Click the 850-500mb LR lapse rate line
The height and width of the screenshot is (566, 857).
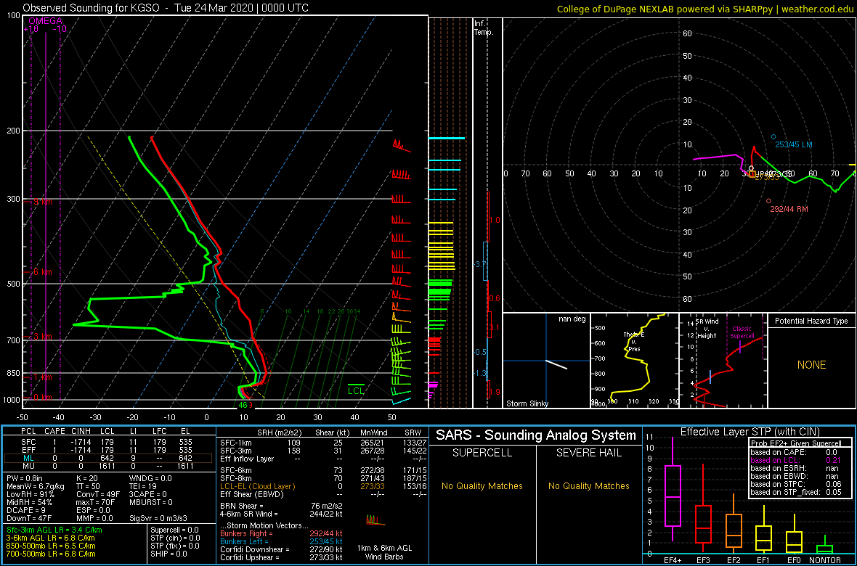pyautogui.click(x=52, y=546)
